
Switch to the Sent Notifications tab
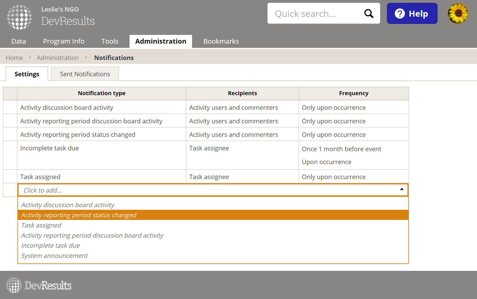[85, 74]
